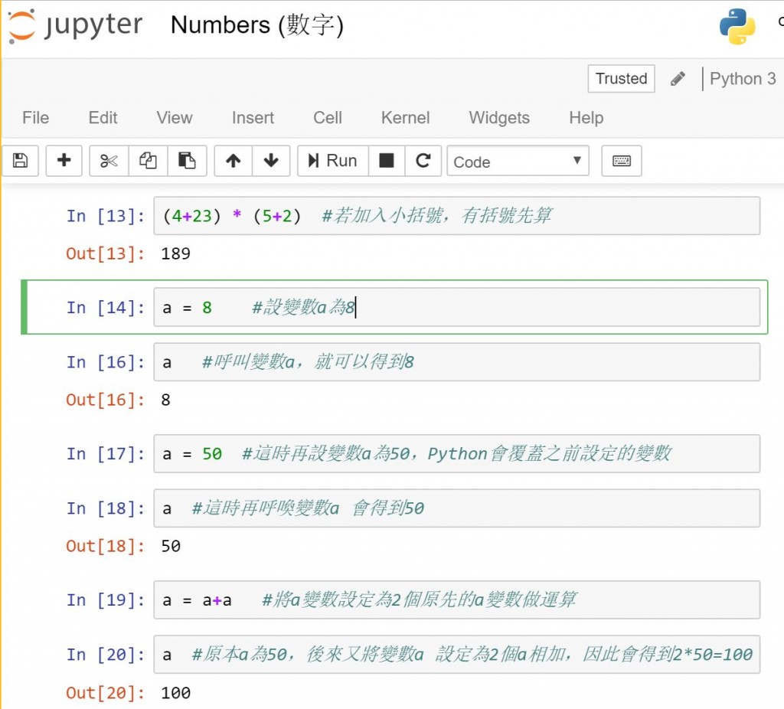The image size is (784, 709).
Task: Move selected cell down arrow
Action: [271, 161]
